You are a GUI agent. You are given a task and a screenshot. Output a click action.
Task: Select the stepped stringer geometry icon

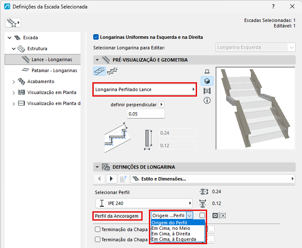(112, 71)
